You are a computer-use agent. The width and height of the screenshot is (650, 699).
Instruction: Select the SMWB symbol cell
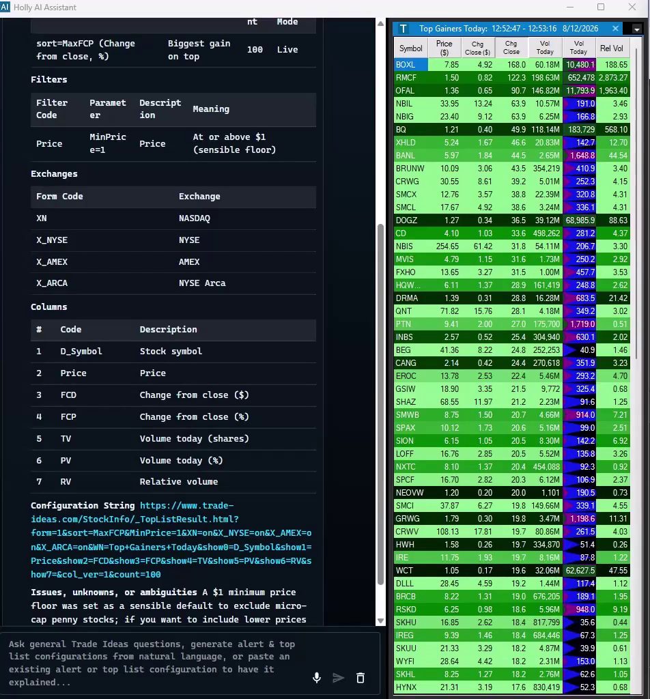click(x=410, y=414)
